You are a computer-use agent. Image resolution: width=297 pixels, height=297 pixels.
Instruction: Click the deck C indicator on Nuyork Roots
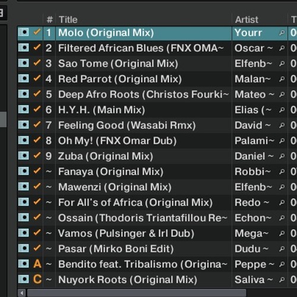tap(37, 279)
